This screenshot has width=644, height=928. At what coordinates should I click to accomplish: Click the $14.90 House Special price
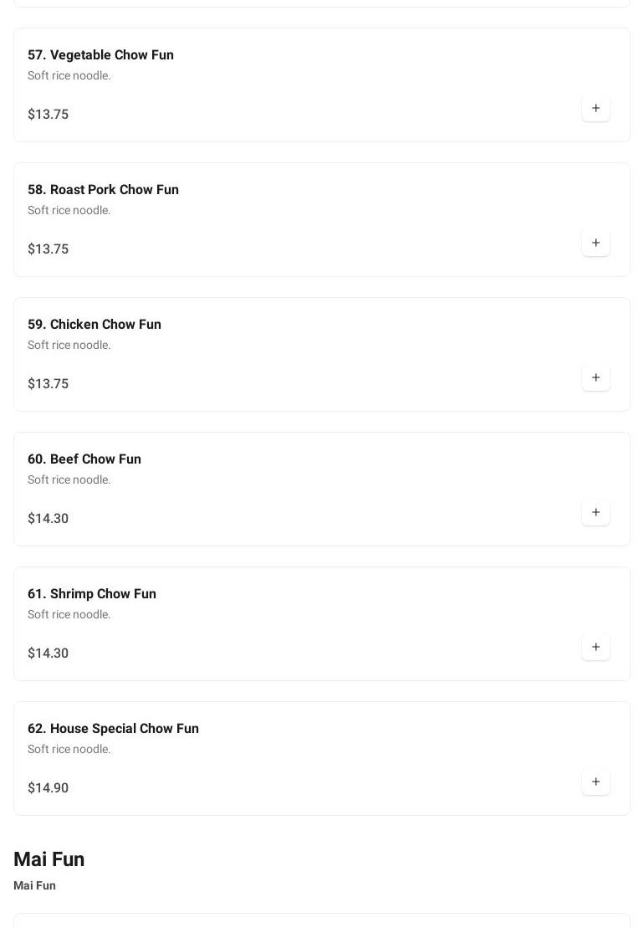[49, 788]
